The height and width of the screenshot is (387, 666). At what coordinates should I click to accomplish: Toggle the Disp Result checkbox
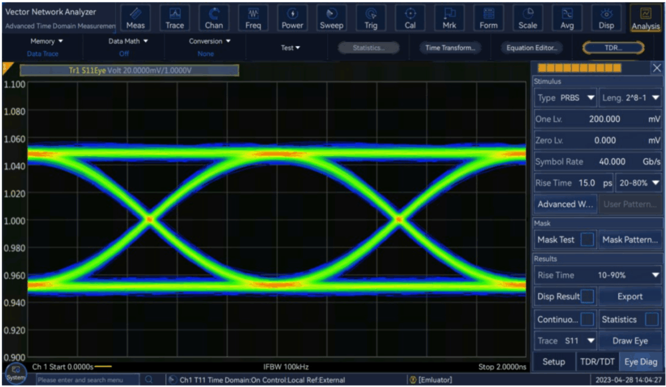point(588,296)
